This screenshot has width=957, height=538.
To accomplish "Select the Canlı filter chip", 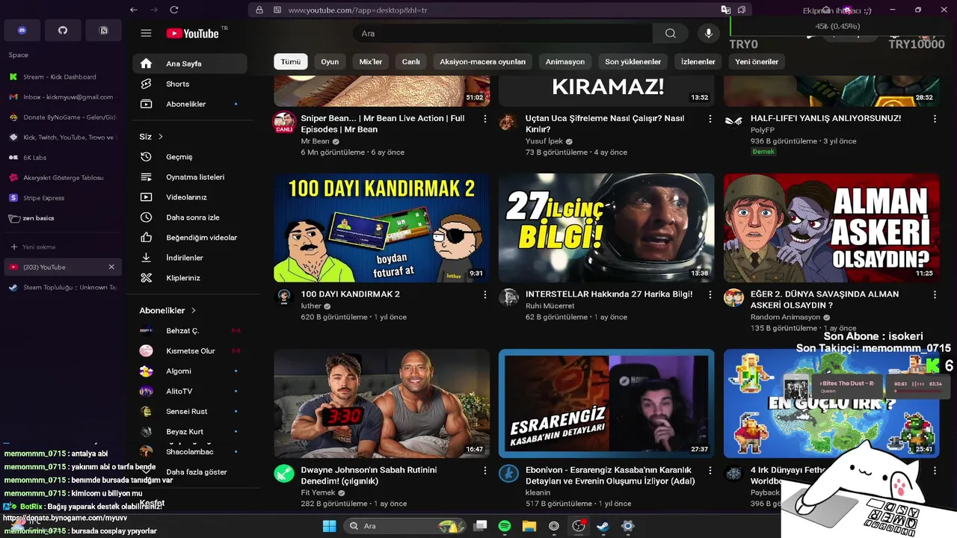I will click(411, 62).
